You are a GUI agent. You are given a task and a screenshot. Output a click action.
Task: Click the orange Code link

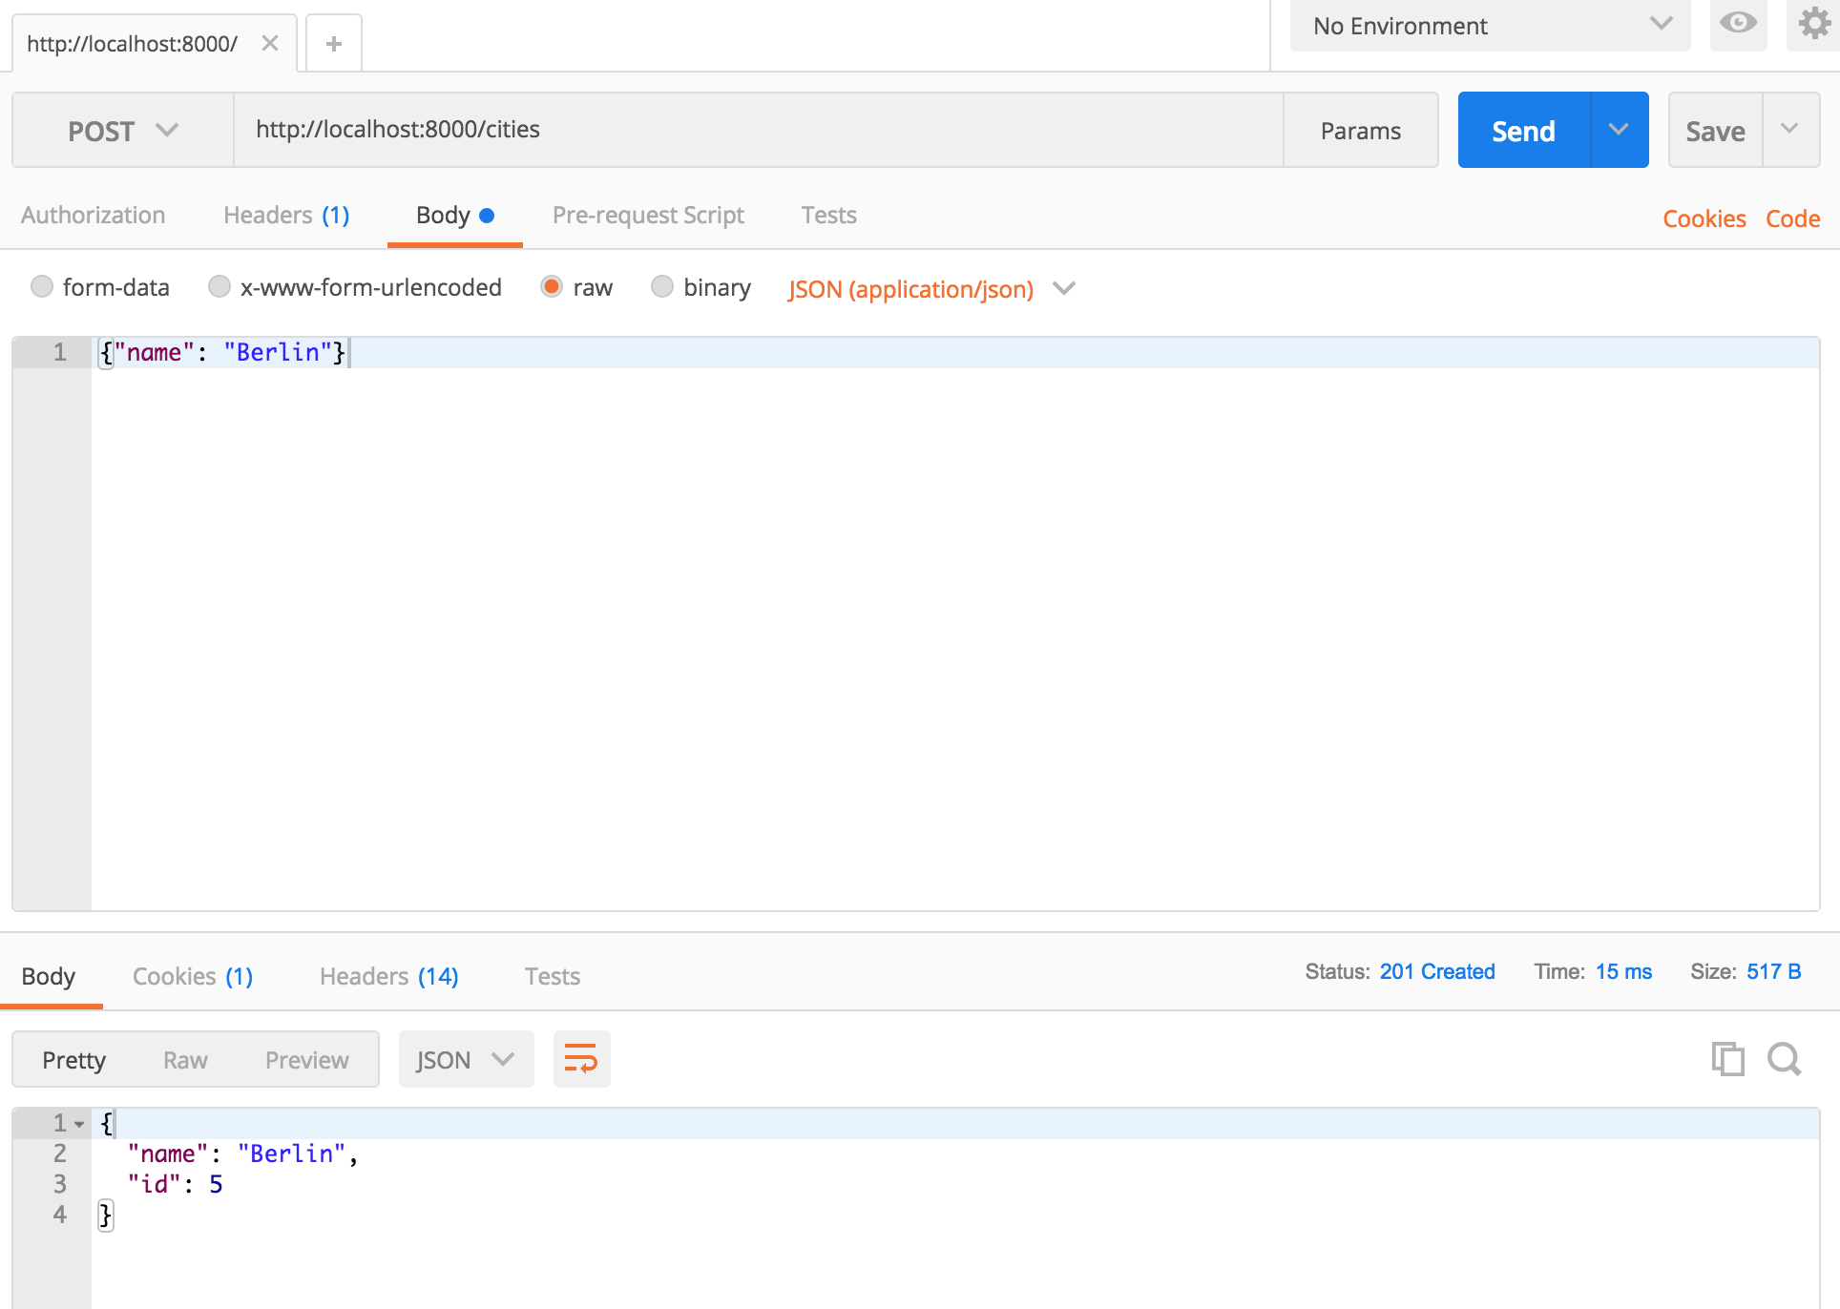(1792, 218)
